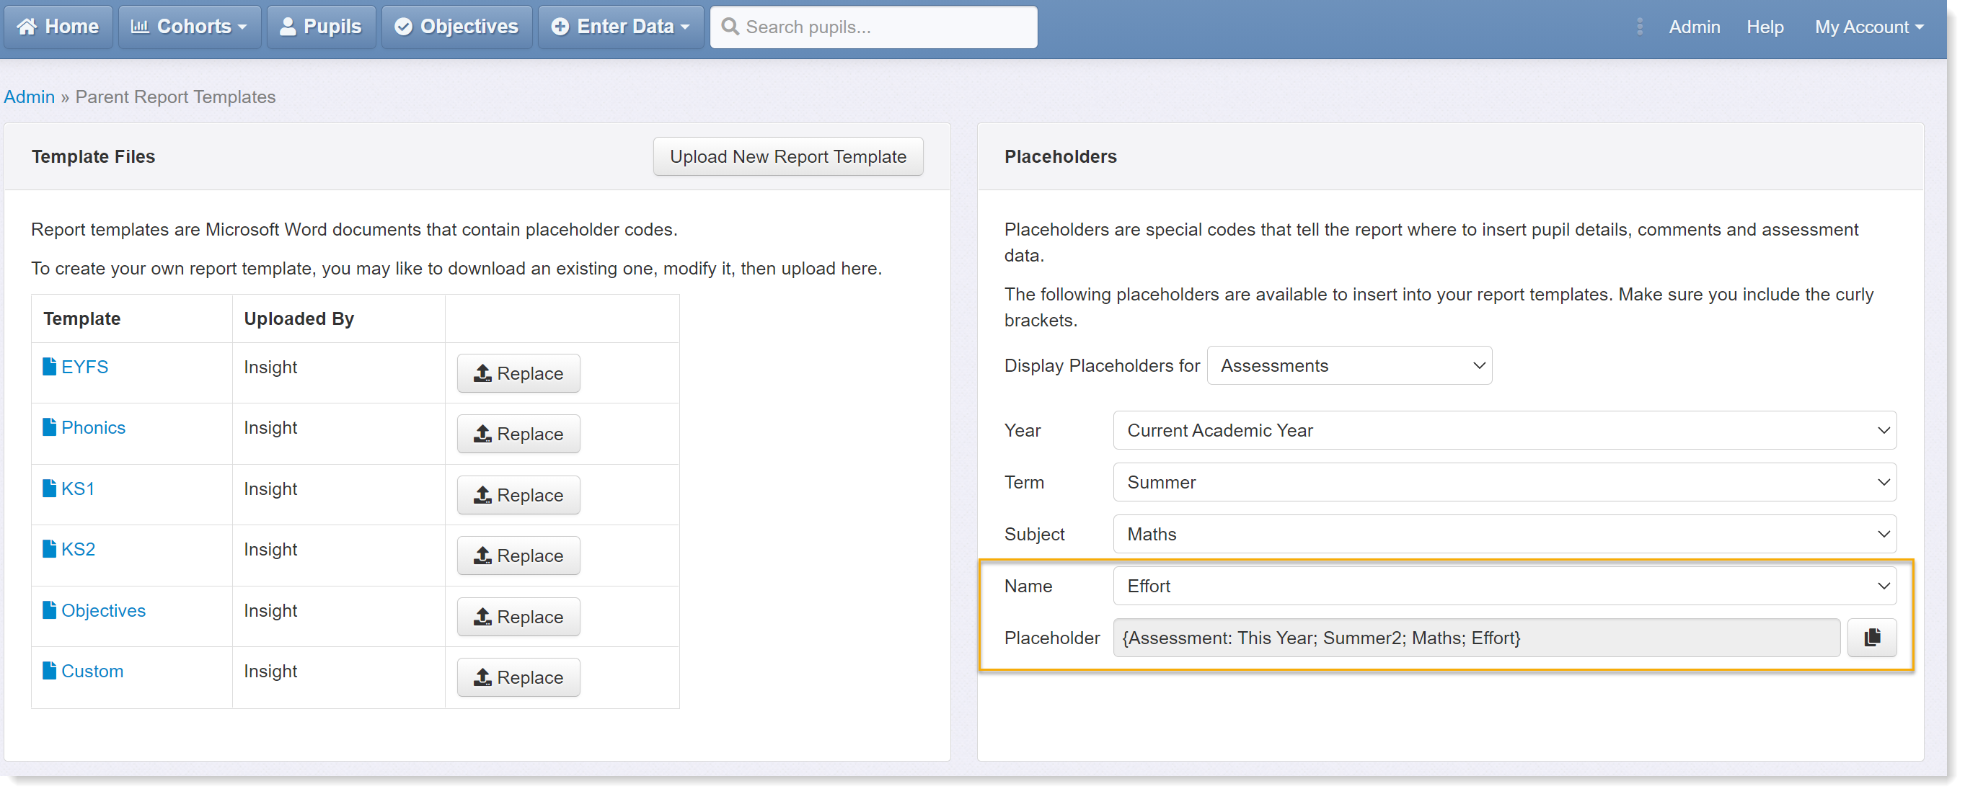Replace the KS1 template
This screenshot has height=794, width=1965.
518,495
